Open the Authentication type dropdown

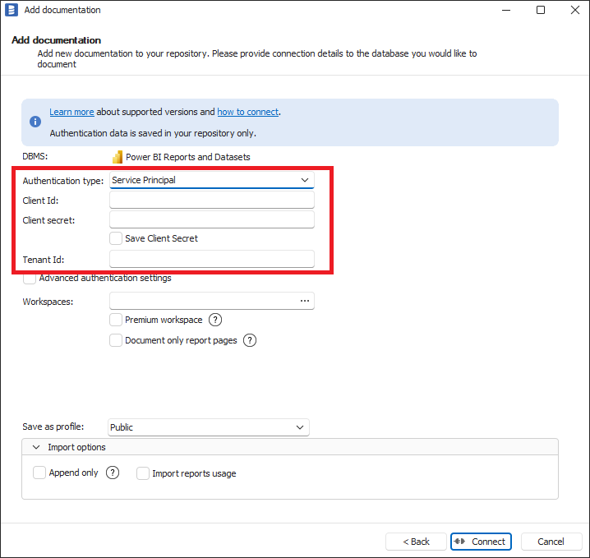click(212, 180)
